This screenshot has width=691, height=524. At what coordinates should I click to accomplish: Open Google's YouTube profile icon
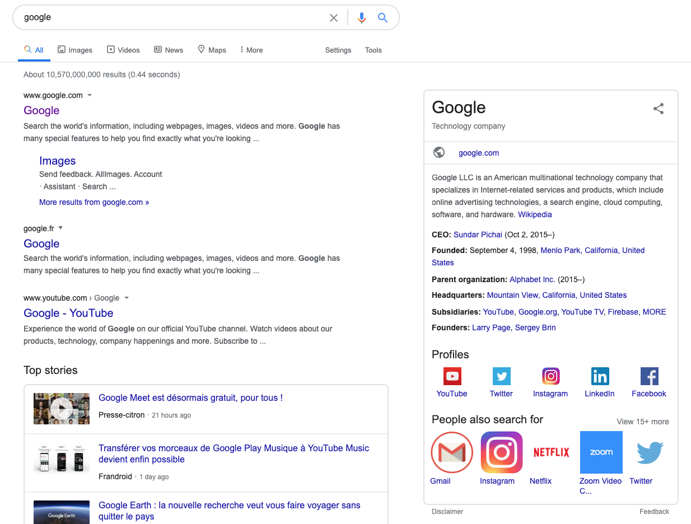[452, 376]
